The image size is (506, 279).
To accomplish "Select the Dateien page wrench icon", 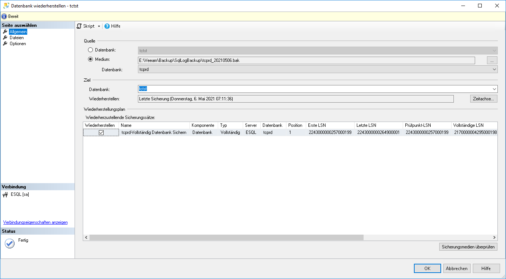I will point(5,38).
